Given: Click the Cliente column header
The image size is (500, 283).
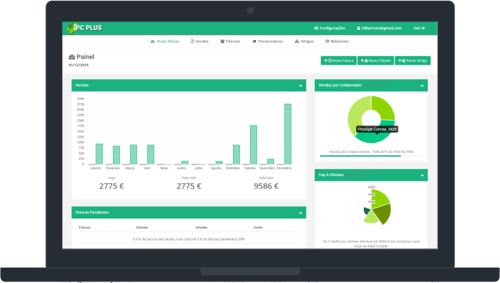Looking at the screenshot, I should (142, 228).
